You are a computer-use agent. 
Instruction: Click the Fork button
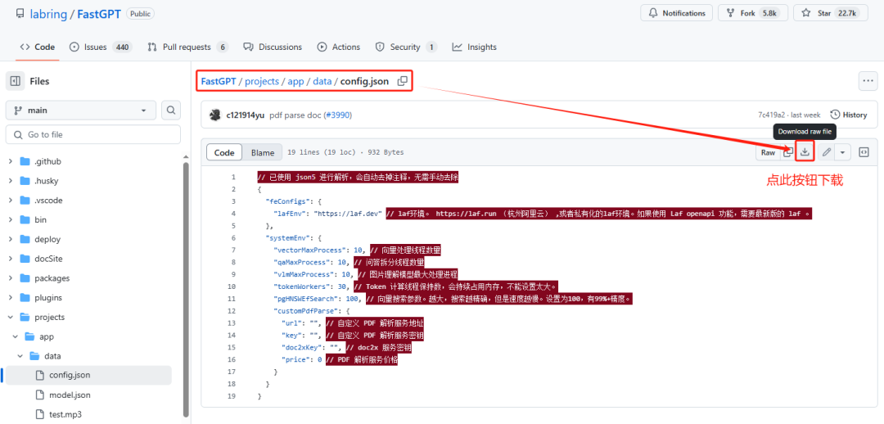[x=753, y=13]
